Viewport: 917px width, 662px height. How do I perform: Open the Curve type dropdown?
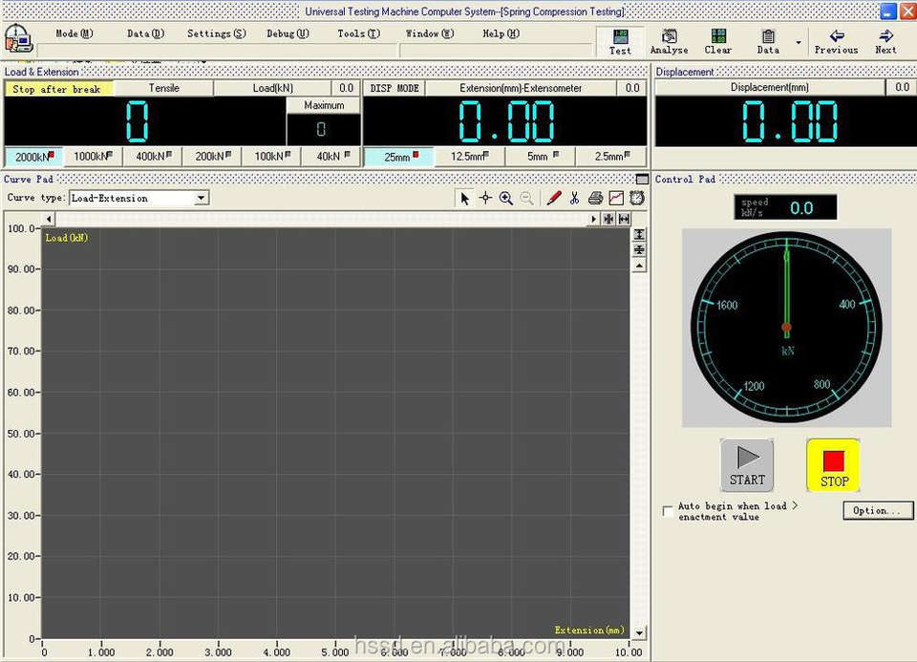pyautogui.click(x=201, y=198)
